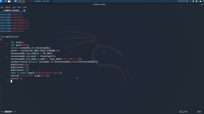Click the root@kali ~/Desktop taskbar window button
This screenshot has width=204, height=114.
(x=40, y=1)
